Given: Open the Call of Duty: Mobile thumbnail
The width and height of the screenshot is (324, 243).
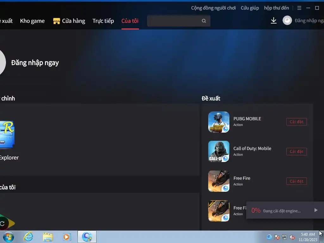Looking at the screenshot, I should [x=219, y=152].
